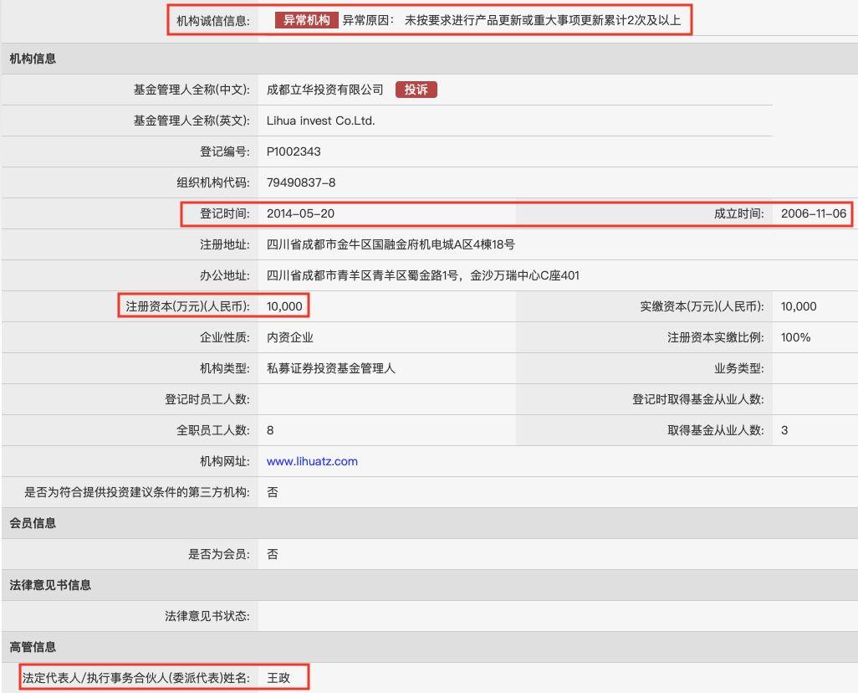Viewport: 858px width, 693px height.
Task: Select registration number P1002343
Action: [x=294, y=151]
